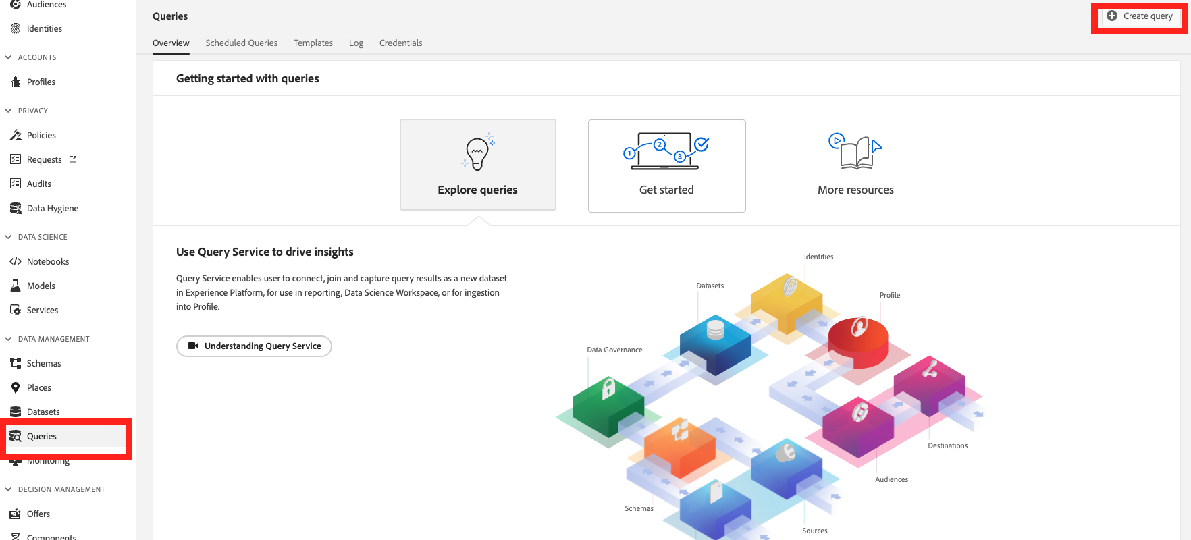The width and height of the screenshot is (1191, 540).
Task: Select the Policies gavel icon
Action: [16, 135]
